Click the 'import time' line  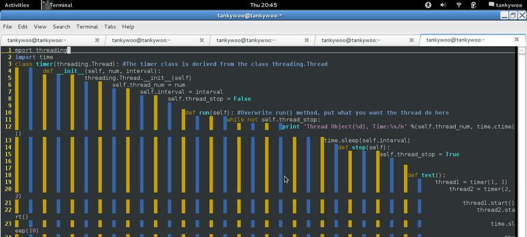pos(34,57)
